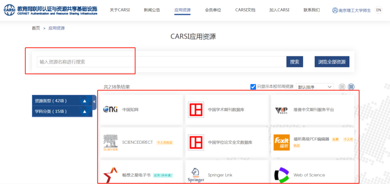Click 浏览全部资源 button
The height and width of the screenshot is (184, 390).
coord(332,62)
